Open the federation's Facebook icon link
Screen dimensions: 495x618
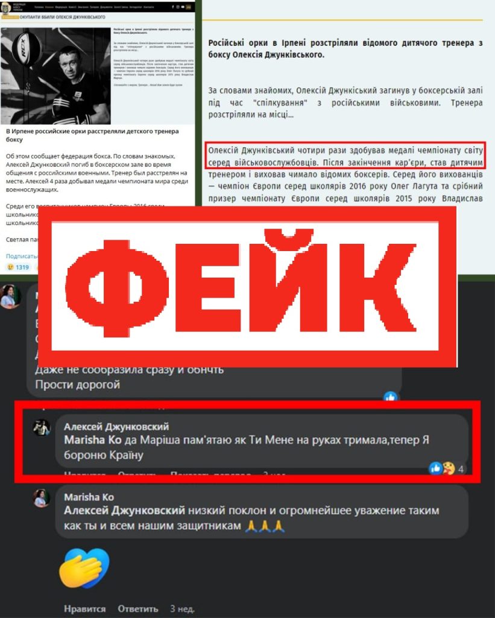(x=173, y=7)
